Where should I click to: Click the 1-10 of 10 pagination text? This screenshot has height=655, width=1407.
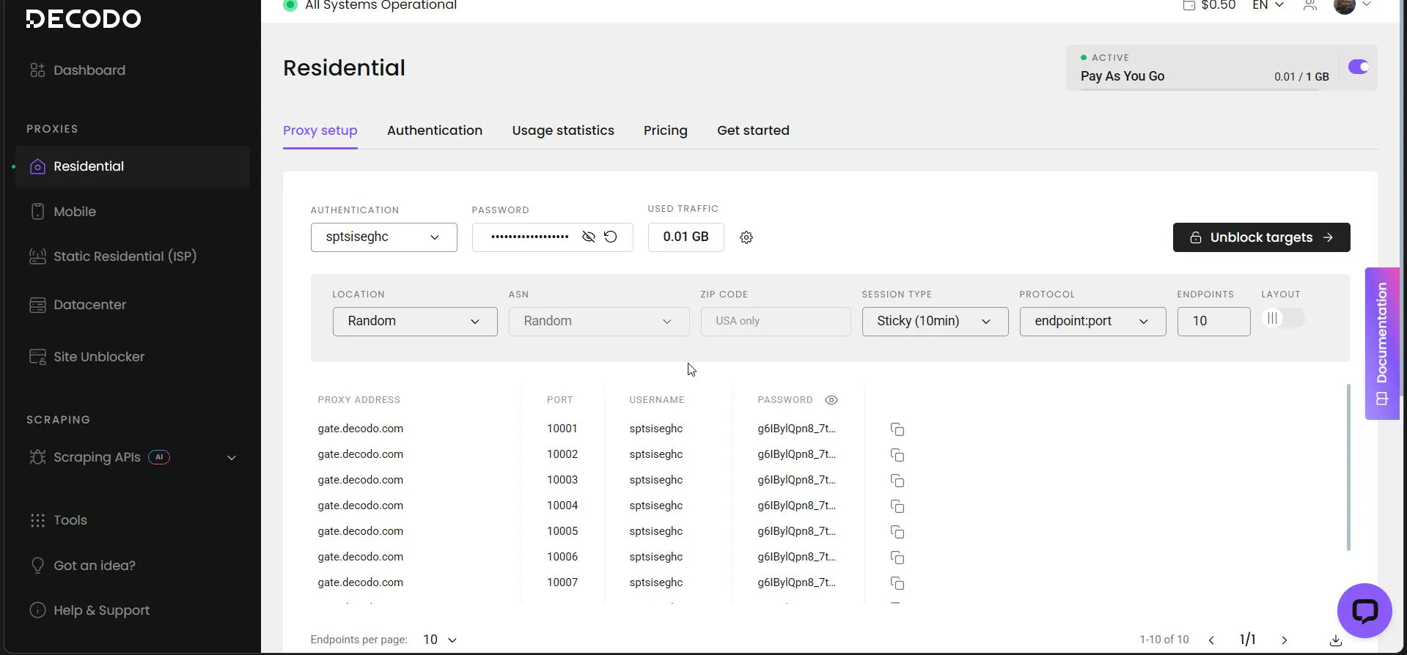tap(1164, 640)
